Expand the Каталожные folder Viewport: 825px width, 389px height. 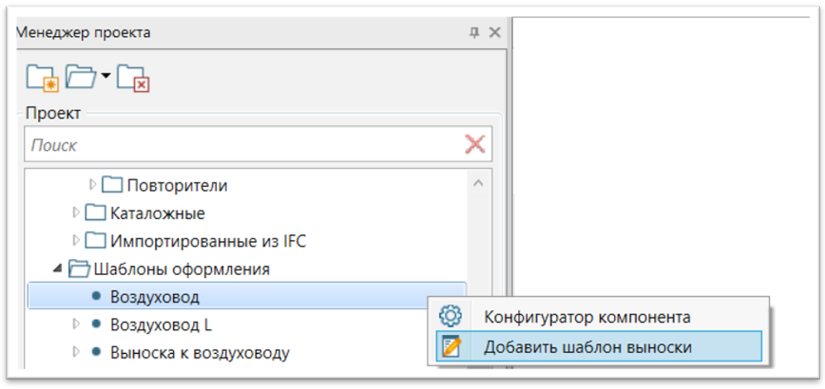(76, 213)
